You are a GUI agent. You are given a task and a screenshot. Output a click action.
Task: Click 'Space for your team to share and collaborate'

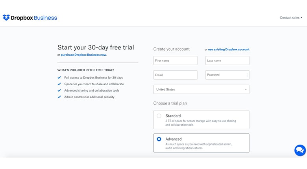click(94, 84)
